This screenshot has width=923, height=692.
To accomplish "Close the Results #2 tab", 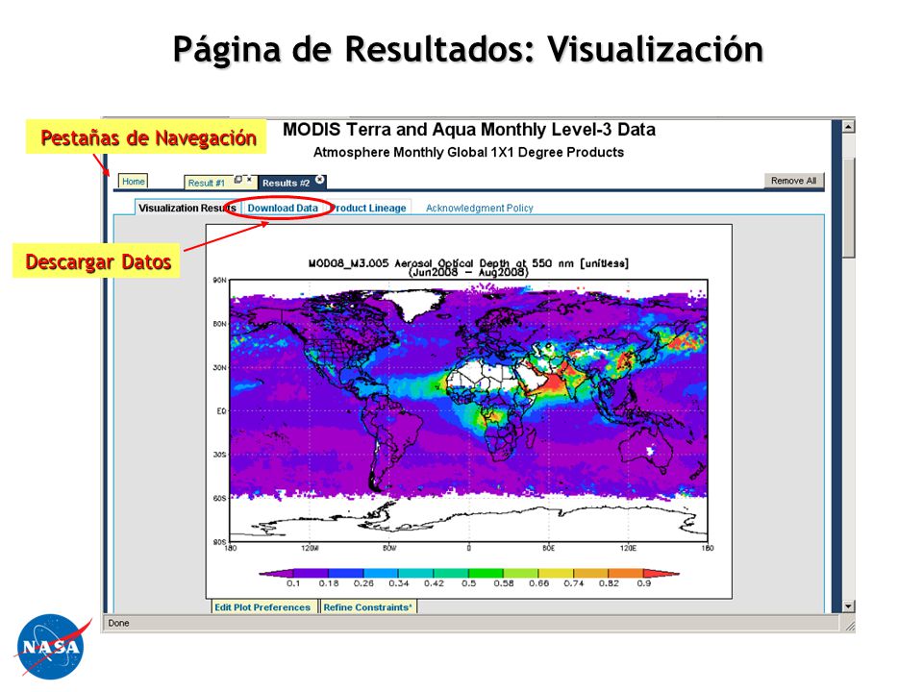I will click(319, 180).
